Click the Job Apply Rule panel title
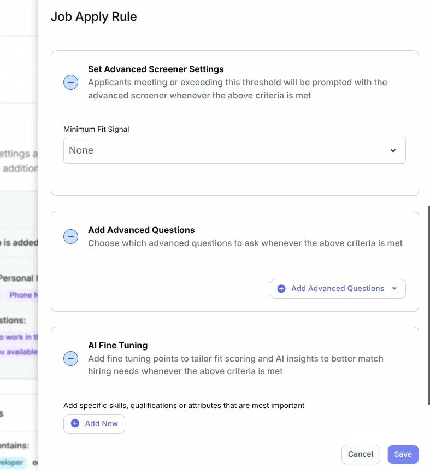 [93, 16]
